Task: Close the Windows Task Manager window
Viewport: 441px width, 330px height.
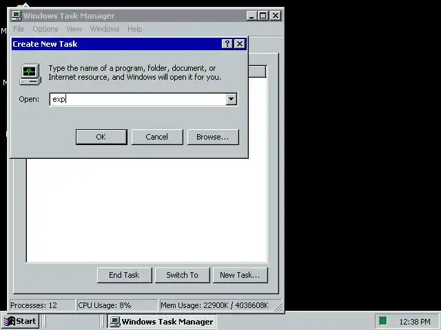Action: coord(276,16)
